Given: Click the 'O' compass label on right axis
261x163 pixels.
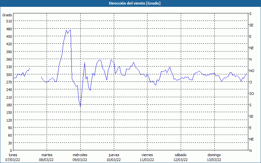Looking at the screenshot, I should point(251,82).
